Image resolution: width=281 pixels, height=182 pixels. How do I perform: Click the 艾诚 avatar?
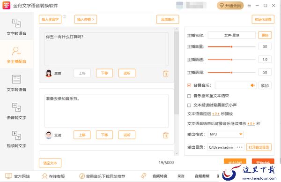point(49,135)
